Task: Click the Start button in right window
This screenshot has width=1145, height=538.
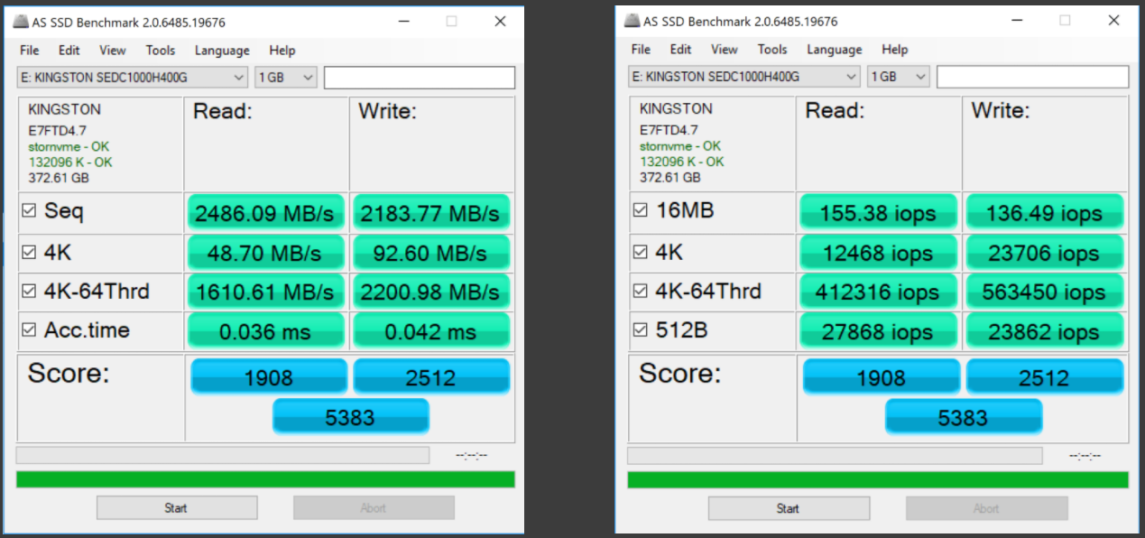Action: 789,508
